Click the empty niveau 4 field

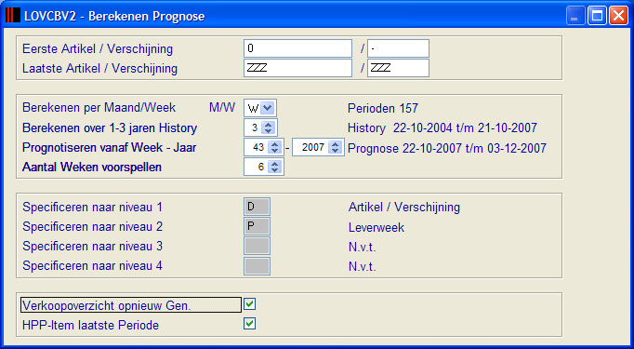pos(257,266)
